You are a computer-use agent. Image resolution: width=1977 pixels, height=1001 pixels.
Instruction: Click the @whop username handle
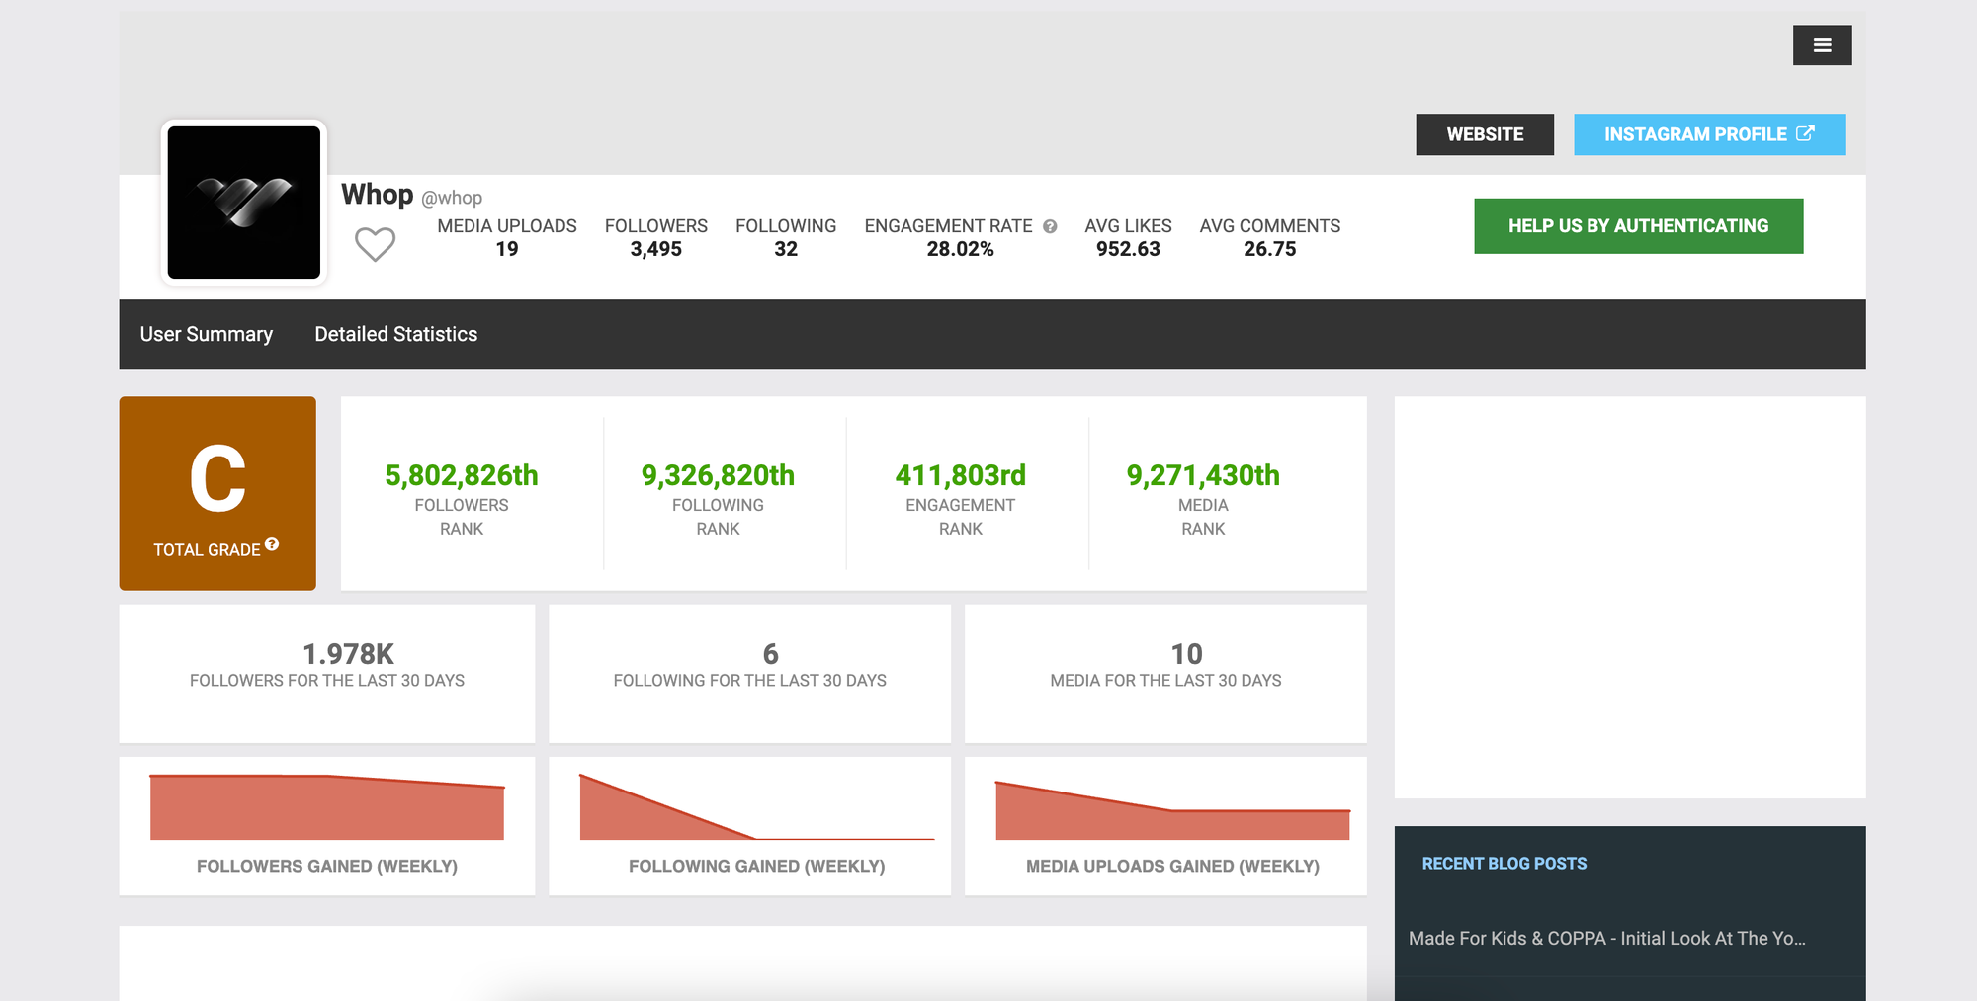[453, 197]
